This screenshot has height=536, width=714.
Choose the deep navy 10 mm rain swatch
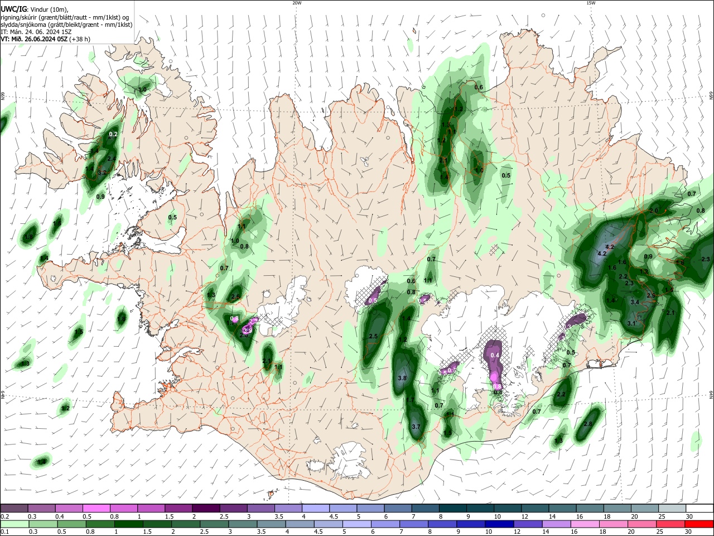click(x=499, y=524)
